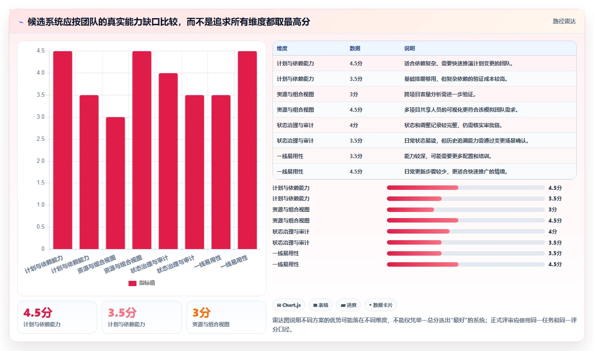Select the 路径雷达 label in the header
Viewport: 594px width, 351px height.
click(x=564, y=21)
